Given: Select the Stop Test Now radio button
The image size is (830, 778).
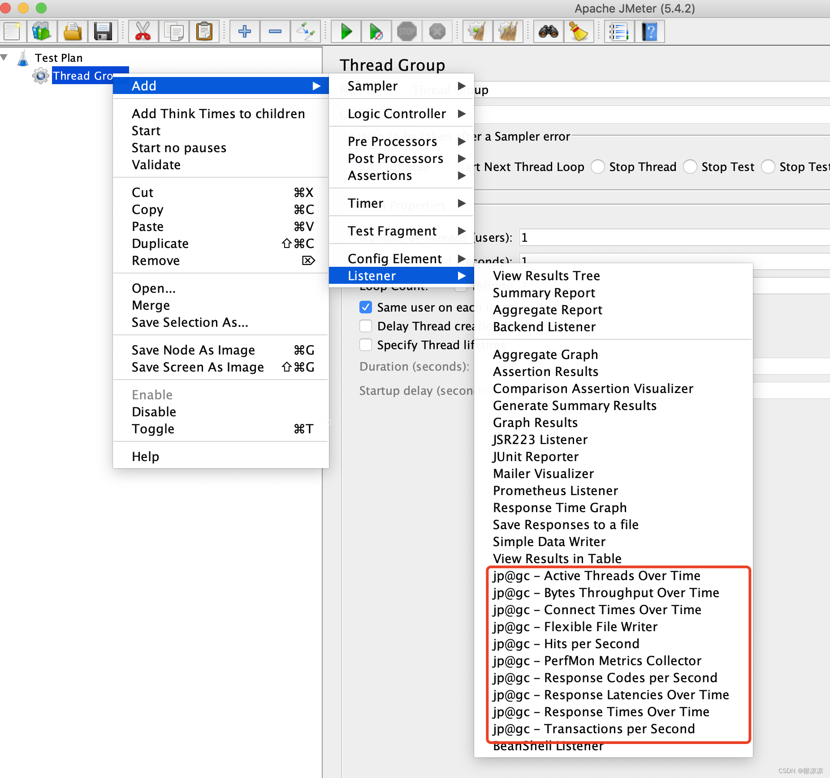Looking at the screenshot, I should pos(768,167).
